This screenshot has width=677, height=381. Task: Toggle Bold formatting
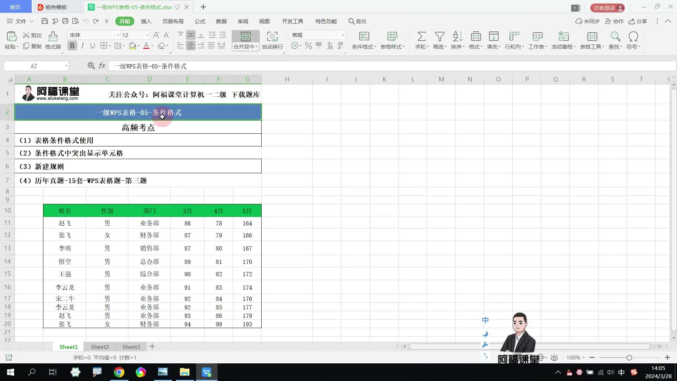pos(72,46)
